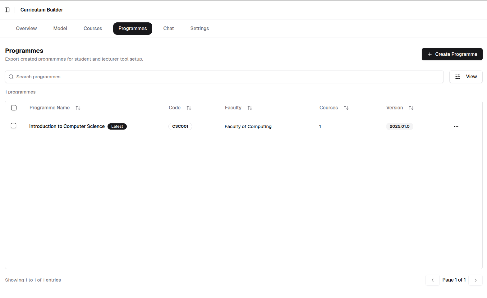
Task: Open the View options dropdown
Action: pos(466,77)
